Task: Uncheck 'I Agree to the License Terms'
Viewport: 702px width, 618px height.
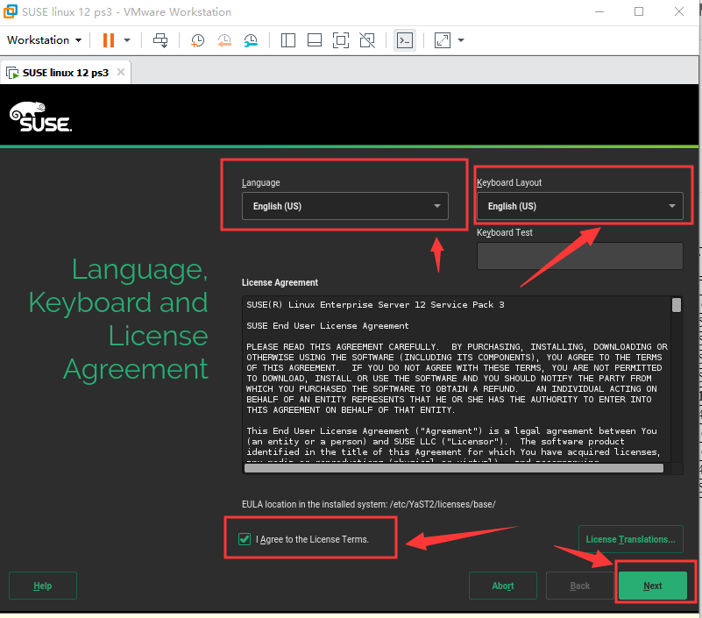Action: pyautogui.click(x=245, y=539)
